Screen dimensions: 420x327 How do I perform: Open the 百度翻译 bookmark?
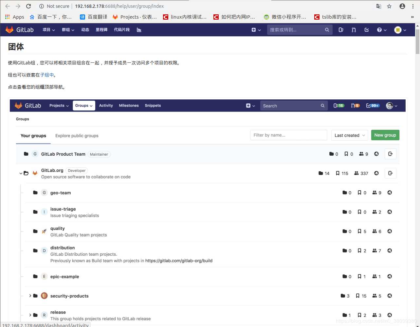pyautogui.click(x=94, y=17)
